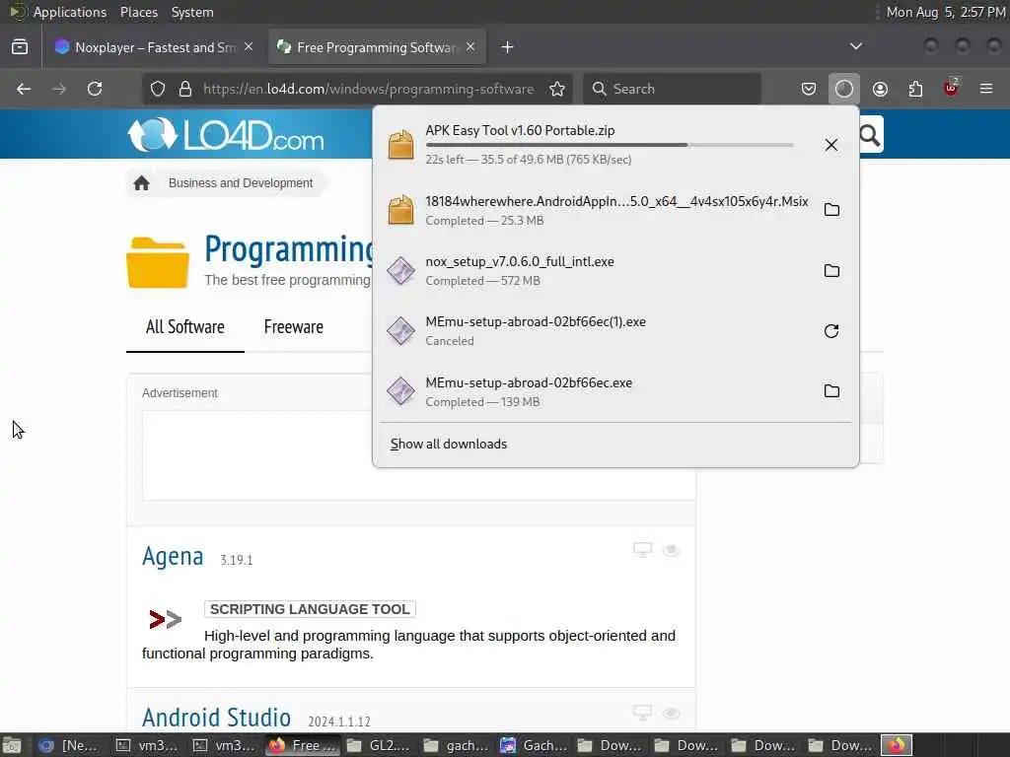The width and height of the screenshot is (1010, 757).
Task: Click the monitor icon in Android Studio row
Action: (x=642, y=713)
